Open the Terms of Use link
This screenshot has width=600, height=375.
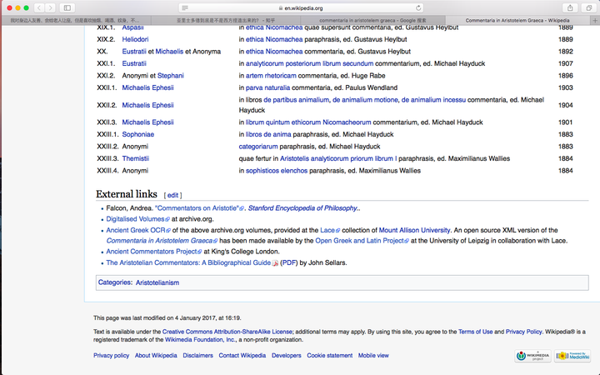coord(475,332)
